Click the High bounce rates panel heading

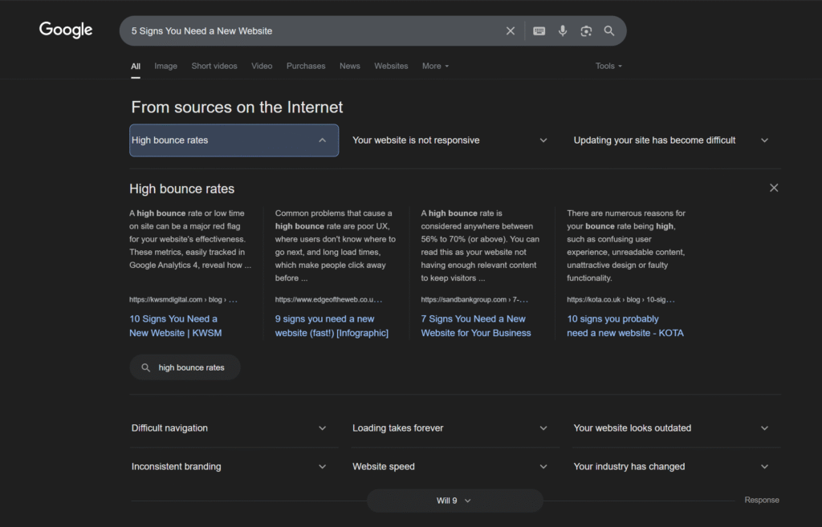pos(182,189)
